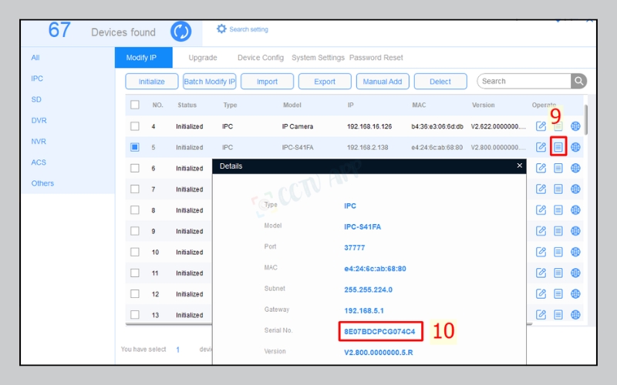
Task: Check the box for device 6
Action: click(134, 168)
